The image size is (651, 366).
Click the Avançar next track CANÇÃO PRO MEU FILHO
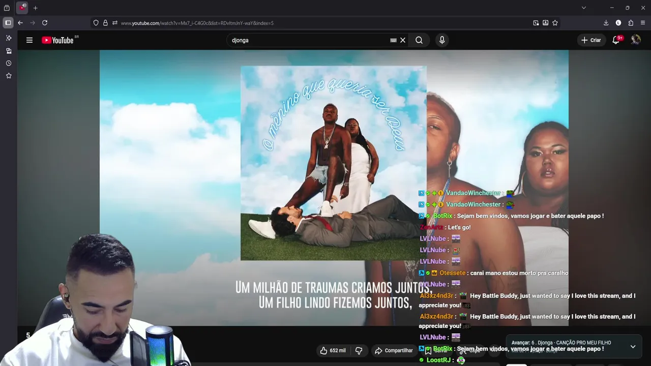point(561,343)
